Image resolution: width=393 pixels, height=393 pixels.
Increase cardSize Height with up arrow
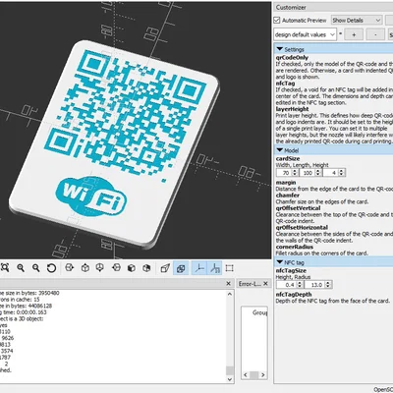(x=342, y=171)
